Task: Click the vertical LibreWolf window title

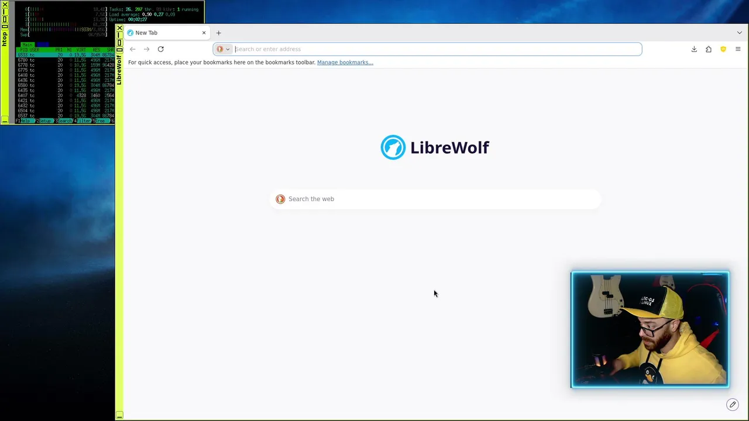Action: (119, 70)
